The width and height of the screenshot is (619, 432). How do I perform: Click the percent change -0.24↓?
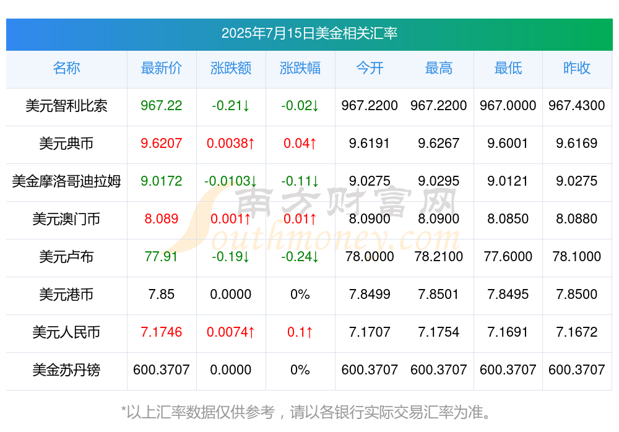[300, 257]
